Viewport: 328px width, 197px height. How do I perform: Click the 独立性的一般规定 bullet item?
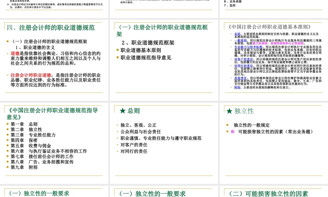pyautogui.click(x=251, y=125)
